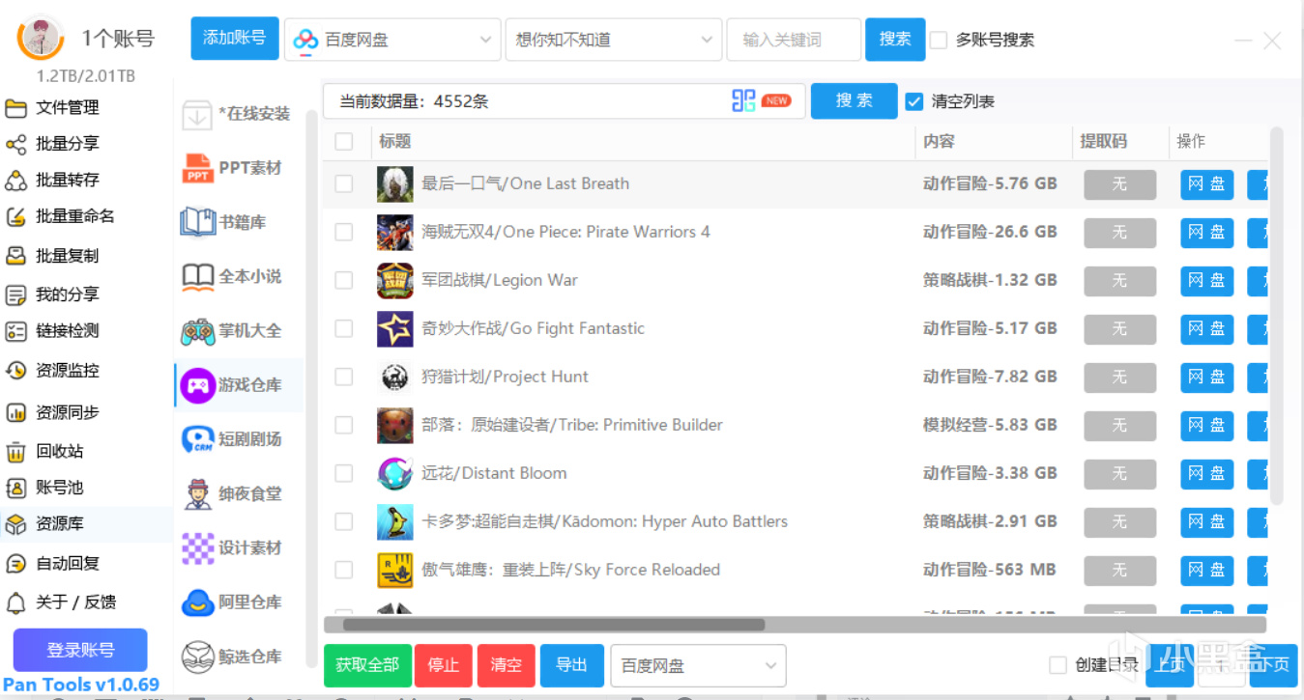The image size is (1304, 700).
Task: Open the PPT素材 category icon
Action: tap(197, 168)
